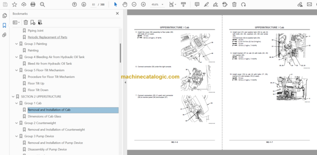Click the toolbar delete trash icon

234,4
